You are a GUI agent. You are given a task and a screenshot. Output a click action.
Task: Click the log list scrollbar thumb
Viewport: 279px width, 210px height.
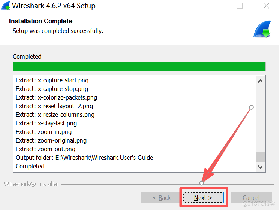[260, 157]
